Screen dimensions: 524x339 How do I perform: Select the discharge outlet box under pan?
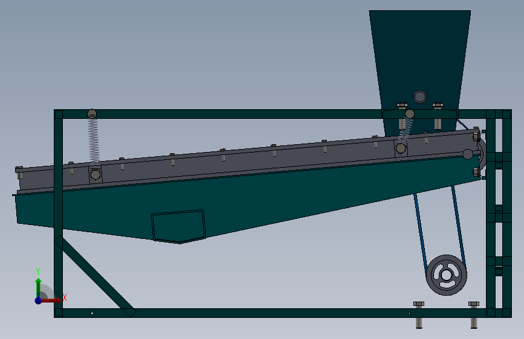179,226
